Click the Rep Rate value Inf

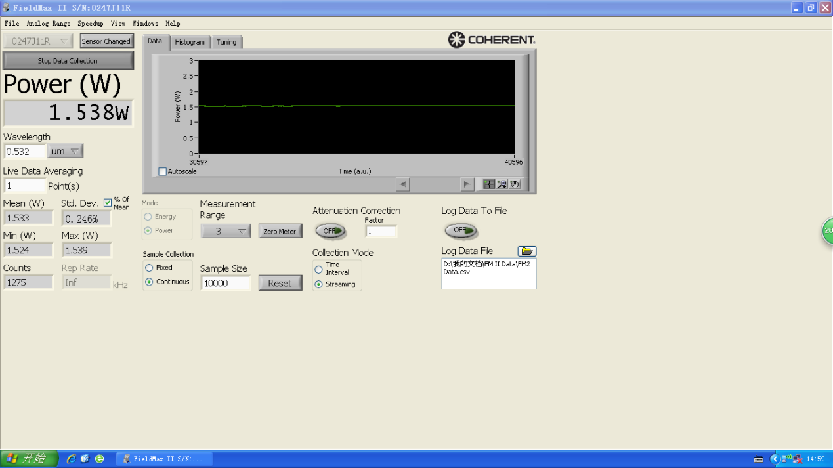click(x=87, y=282)
